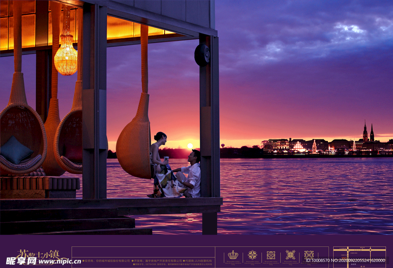Open the location map in the footer

coord(359,257)
